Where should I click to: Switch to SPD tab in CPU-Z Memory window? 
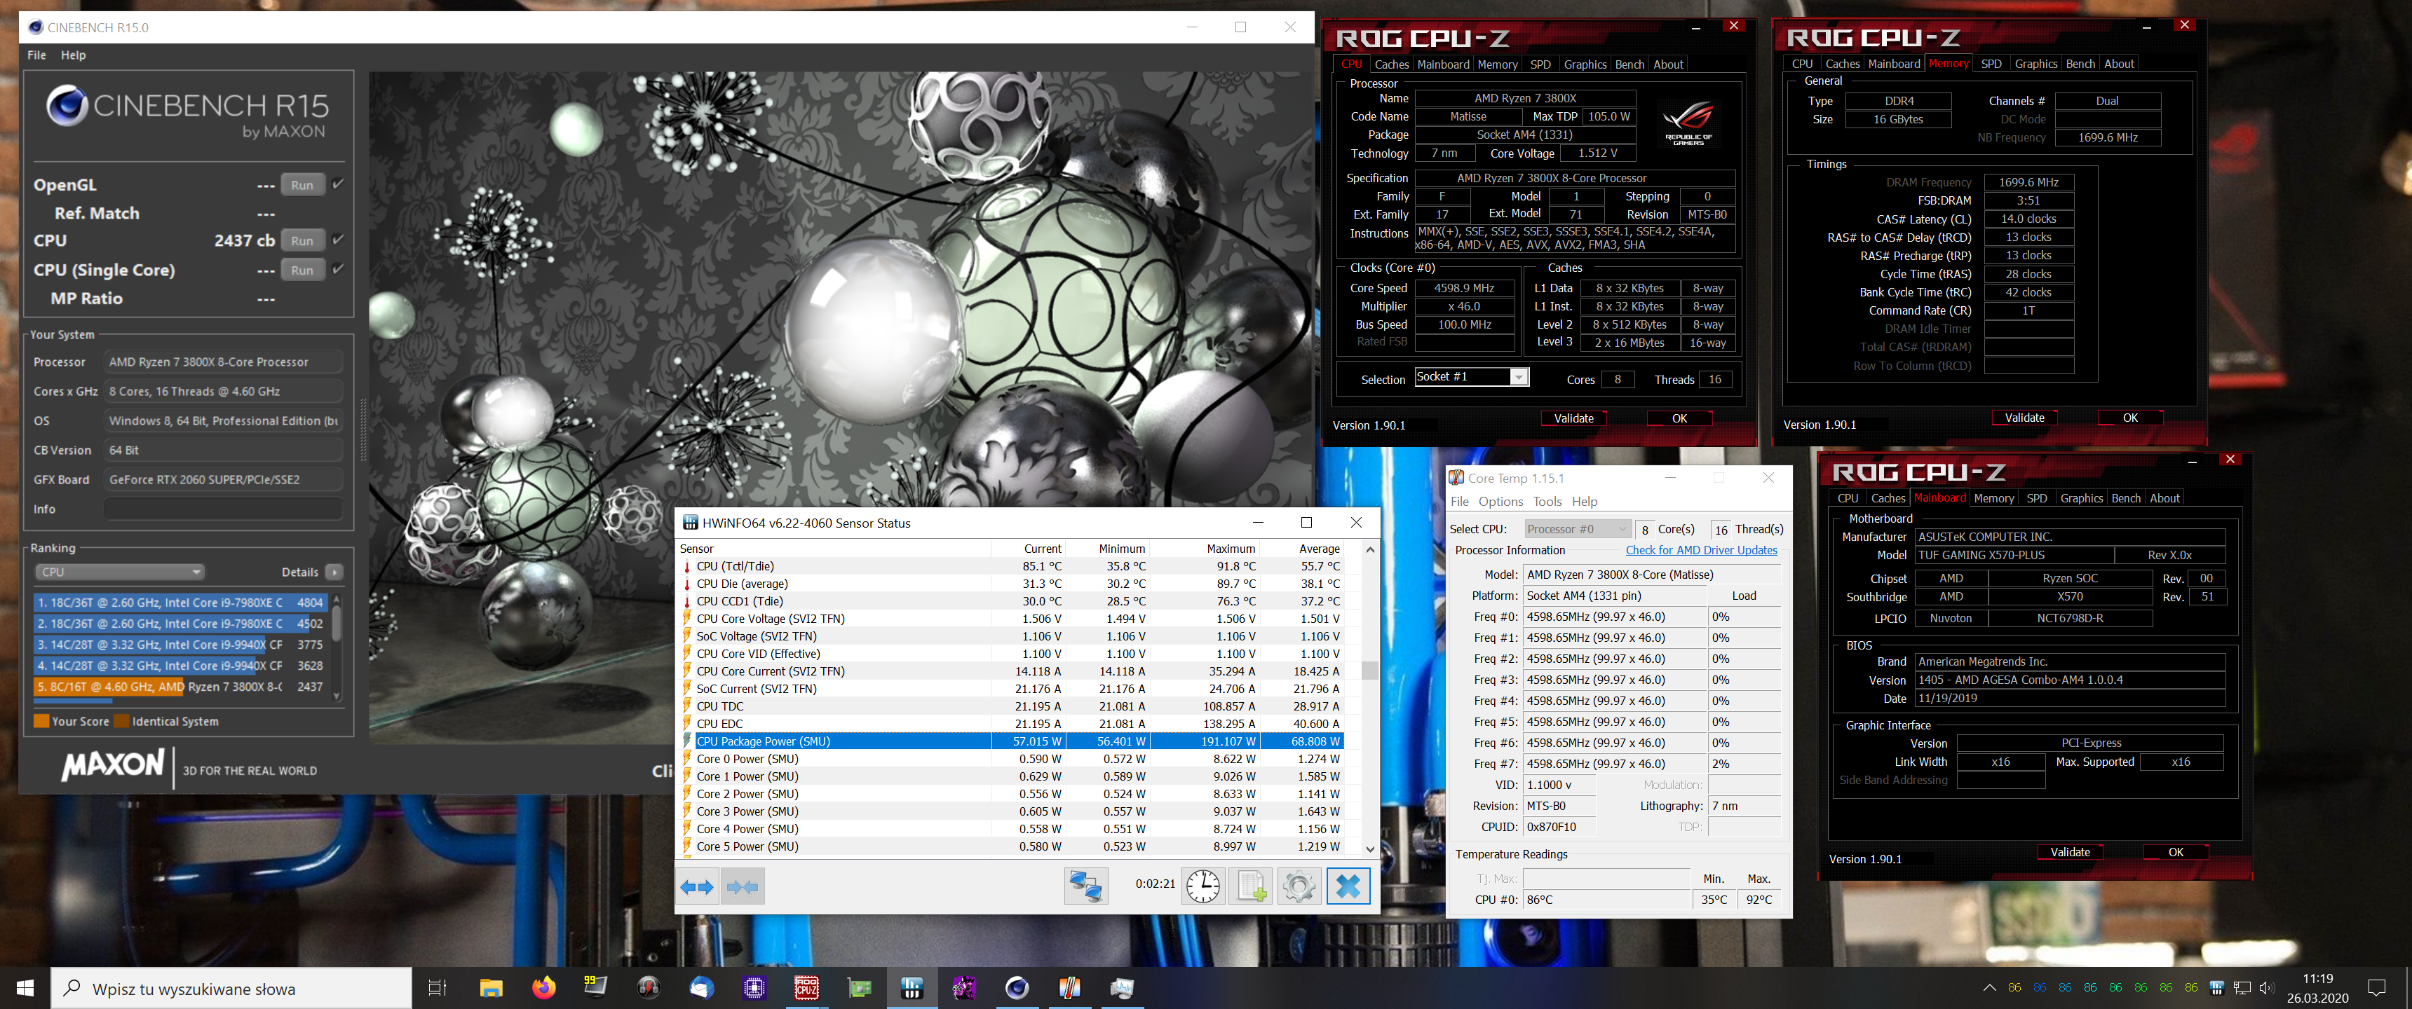1991,64
